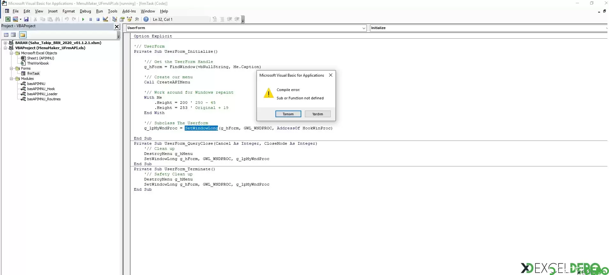Open the Edit menu
This screenshot has width=609, height=275.
coord(27,11)
